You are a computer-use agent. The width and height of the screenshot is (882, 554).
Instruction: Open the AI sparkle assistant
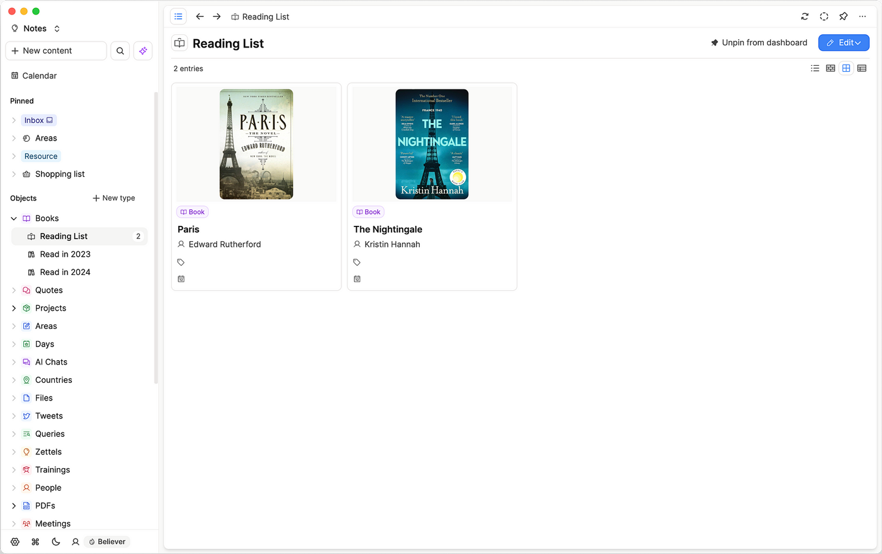pos(143,51)
